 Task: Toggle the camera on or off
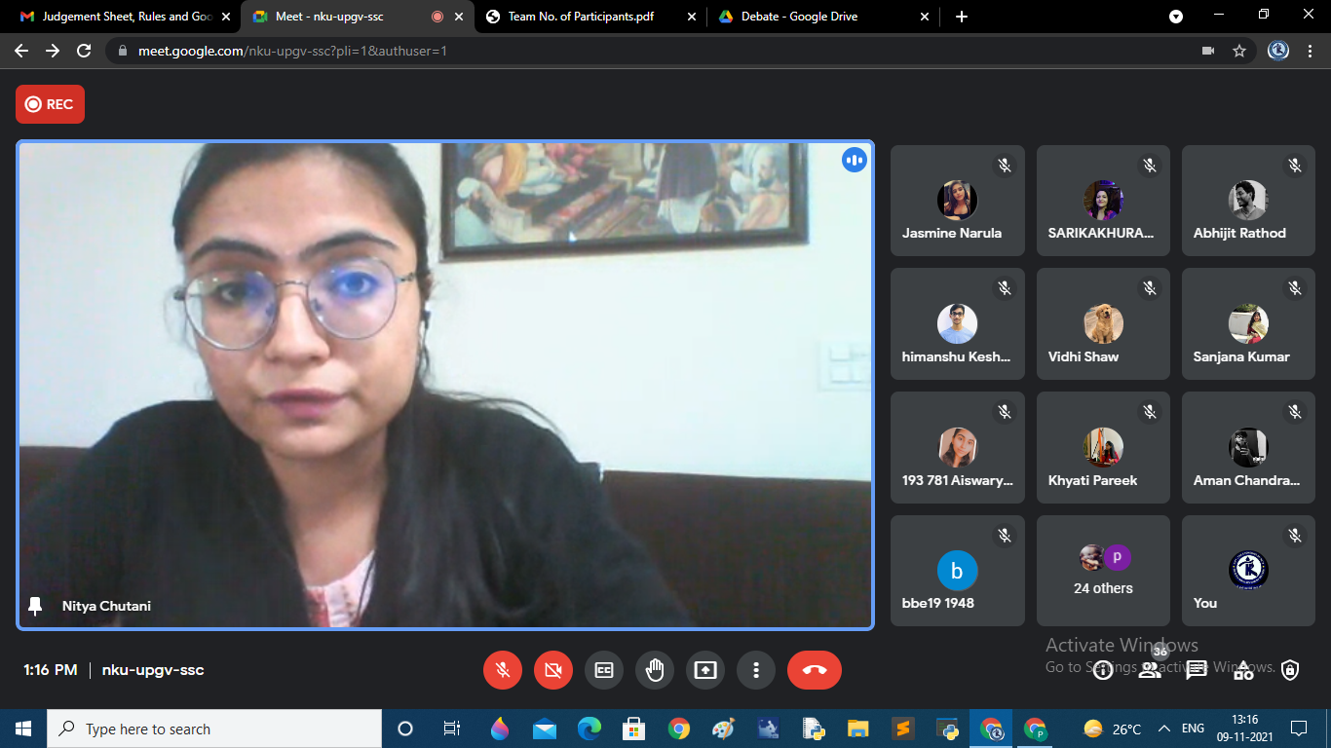(x=553, y=670)
